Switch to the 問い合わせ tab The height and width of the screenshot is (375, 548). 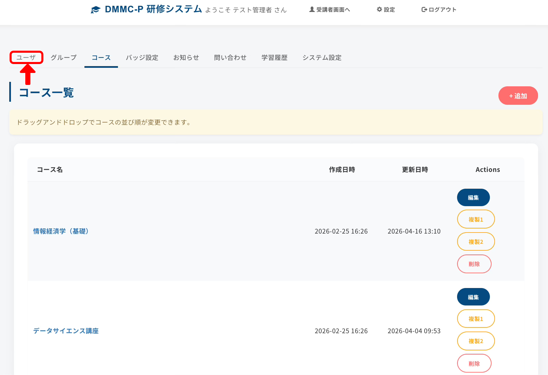(230, 58)
